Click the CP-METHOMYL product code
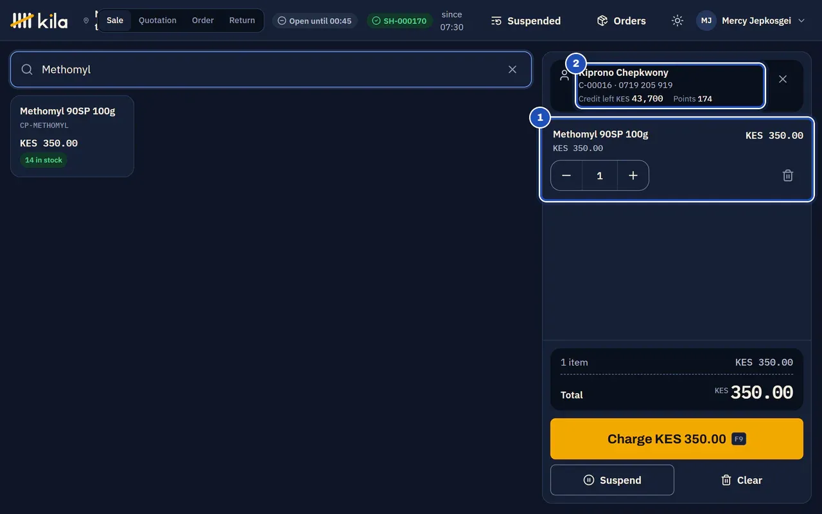The width and height of the screenshot is (822, 514). tap(44, 125)
